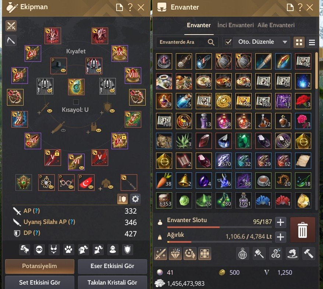Click the trash can delete icon
This screenshot has width=323, height=289.
coord(302,230)
